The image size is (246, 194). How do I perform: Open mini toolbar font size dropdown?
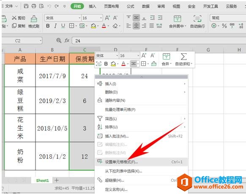[138, 56]
